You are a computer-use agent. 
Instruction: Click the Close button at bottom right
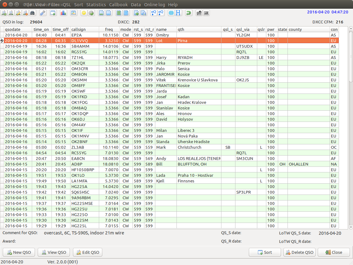[x=334, y=252]
